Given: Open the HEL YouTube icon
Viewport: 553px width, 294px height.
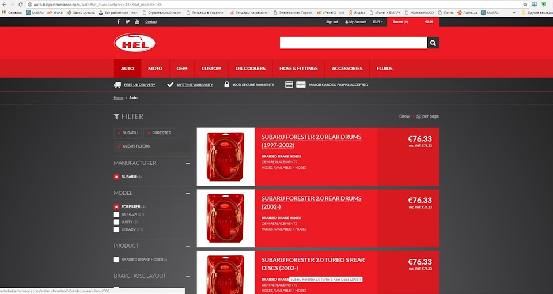Looking at the screenshot, I should [x=137, y=21].
